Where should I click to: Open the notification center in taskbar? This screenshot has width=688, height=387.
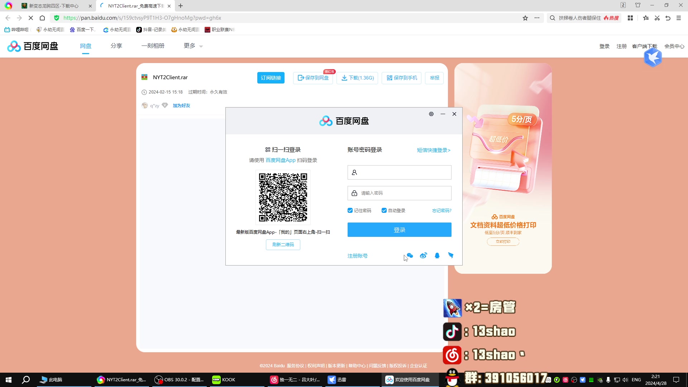(676, 380)
